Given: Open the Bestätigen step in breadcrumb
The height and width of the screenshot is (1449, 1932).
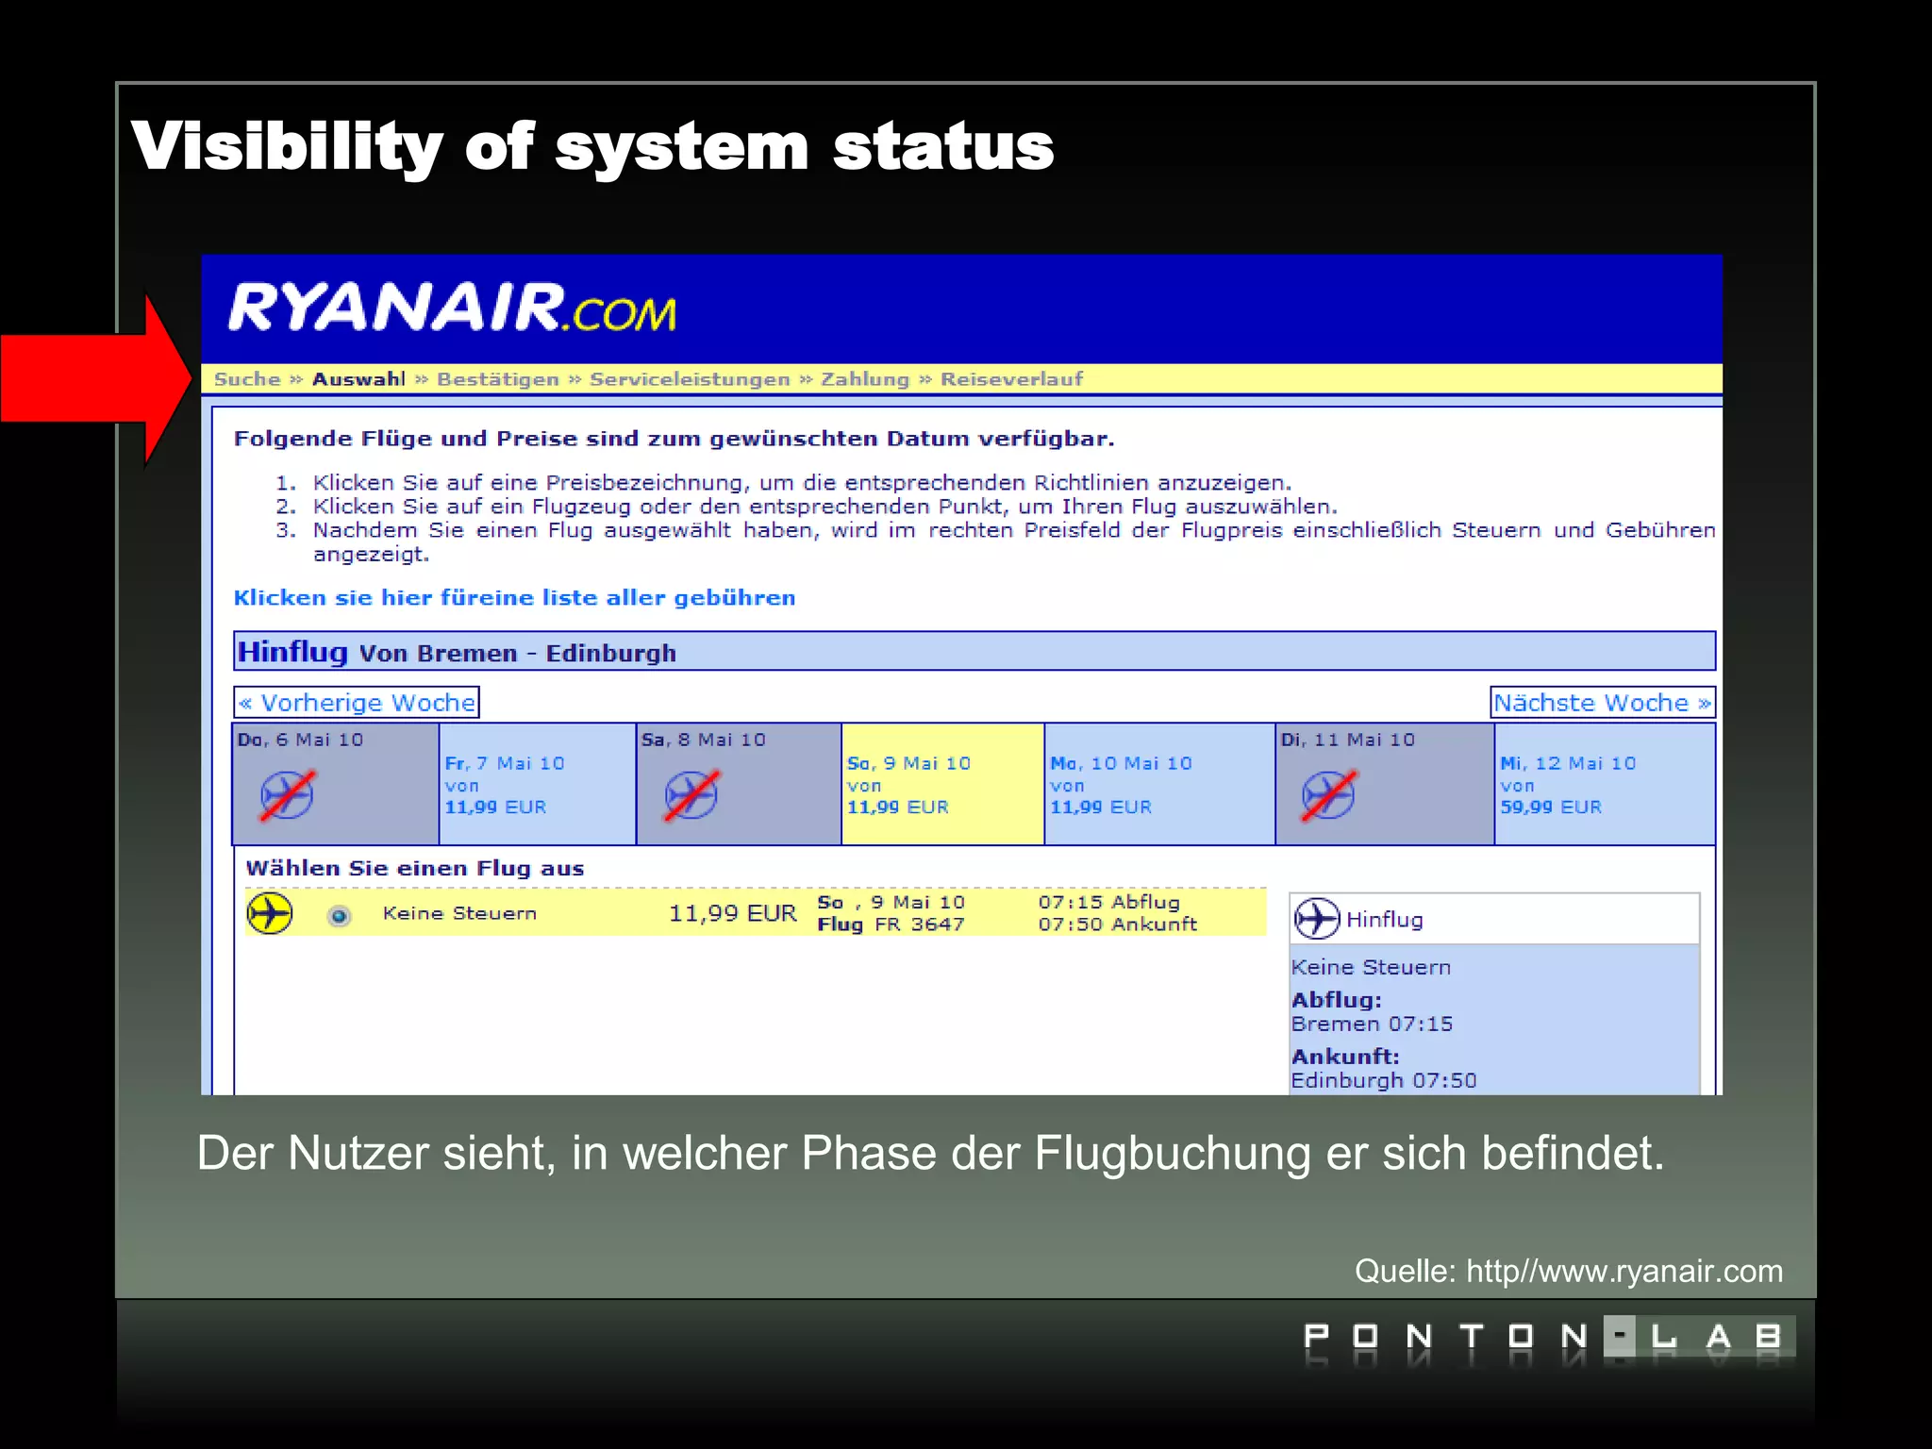Looking at the screenshot, I should click(498, 379).
